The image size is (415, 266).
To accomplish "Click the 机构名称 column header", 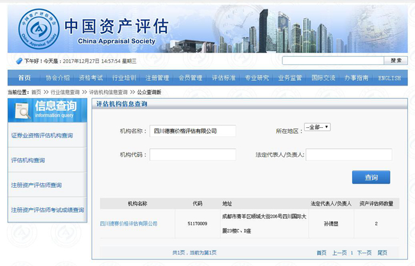I will tap(138, 203).
